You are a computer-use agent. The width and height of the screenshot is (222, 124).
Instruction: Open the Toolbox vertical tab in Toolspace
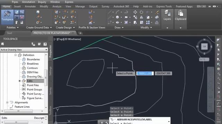(50, 111)
